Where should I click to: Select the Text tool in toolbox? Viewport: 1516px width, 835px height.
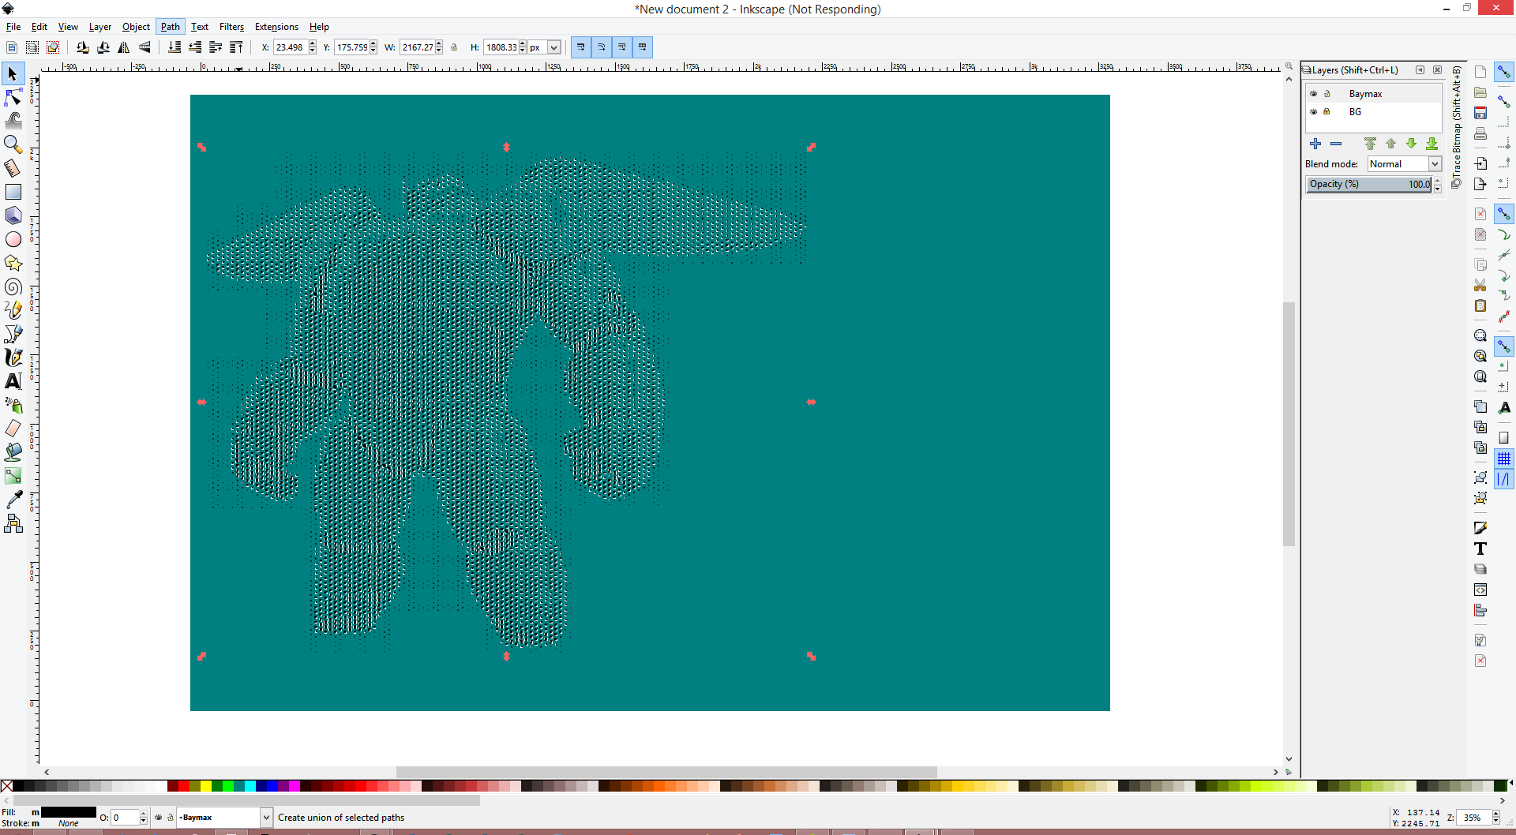13,381
